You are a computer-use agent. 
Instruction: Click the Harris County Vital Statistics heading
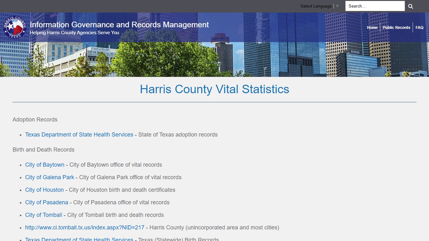click(215, 89)
